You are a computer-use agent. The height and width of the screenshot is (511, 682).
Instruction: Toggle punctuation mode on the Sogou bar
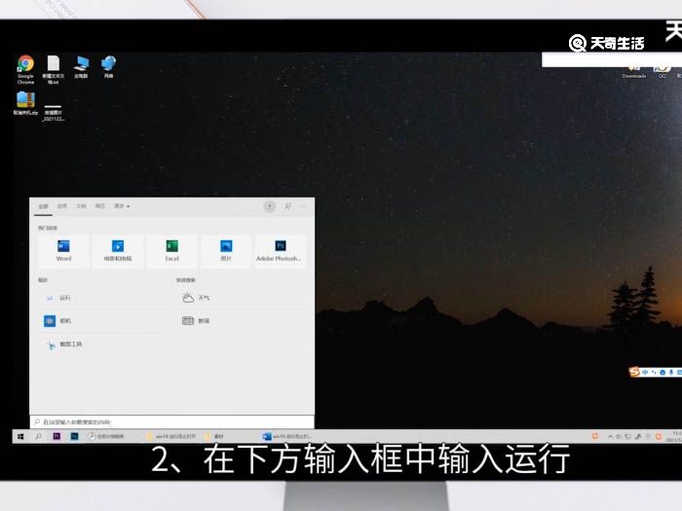654,373
